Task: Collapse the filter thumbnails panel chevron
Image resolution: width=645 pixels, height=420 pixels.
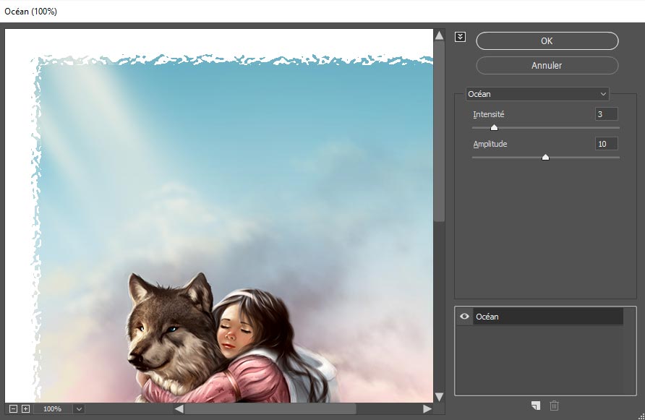Action: click(461, 37)
